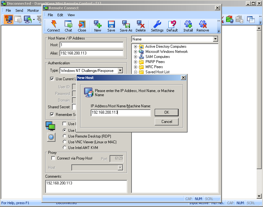Click the IP Address/Host Name input field
The height and width of the screenshot is (207, 263).
(x=121, y=113)
